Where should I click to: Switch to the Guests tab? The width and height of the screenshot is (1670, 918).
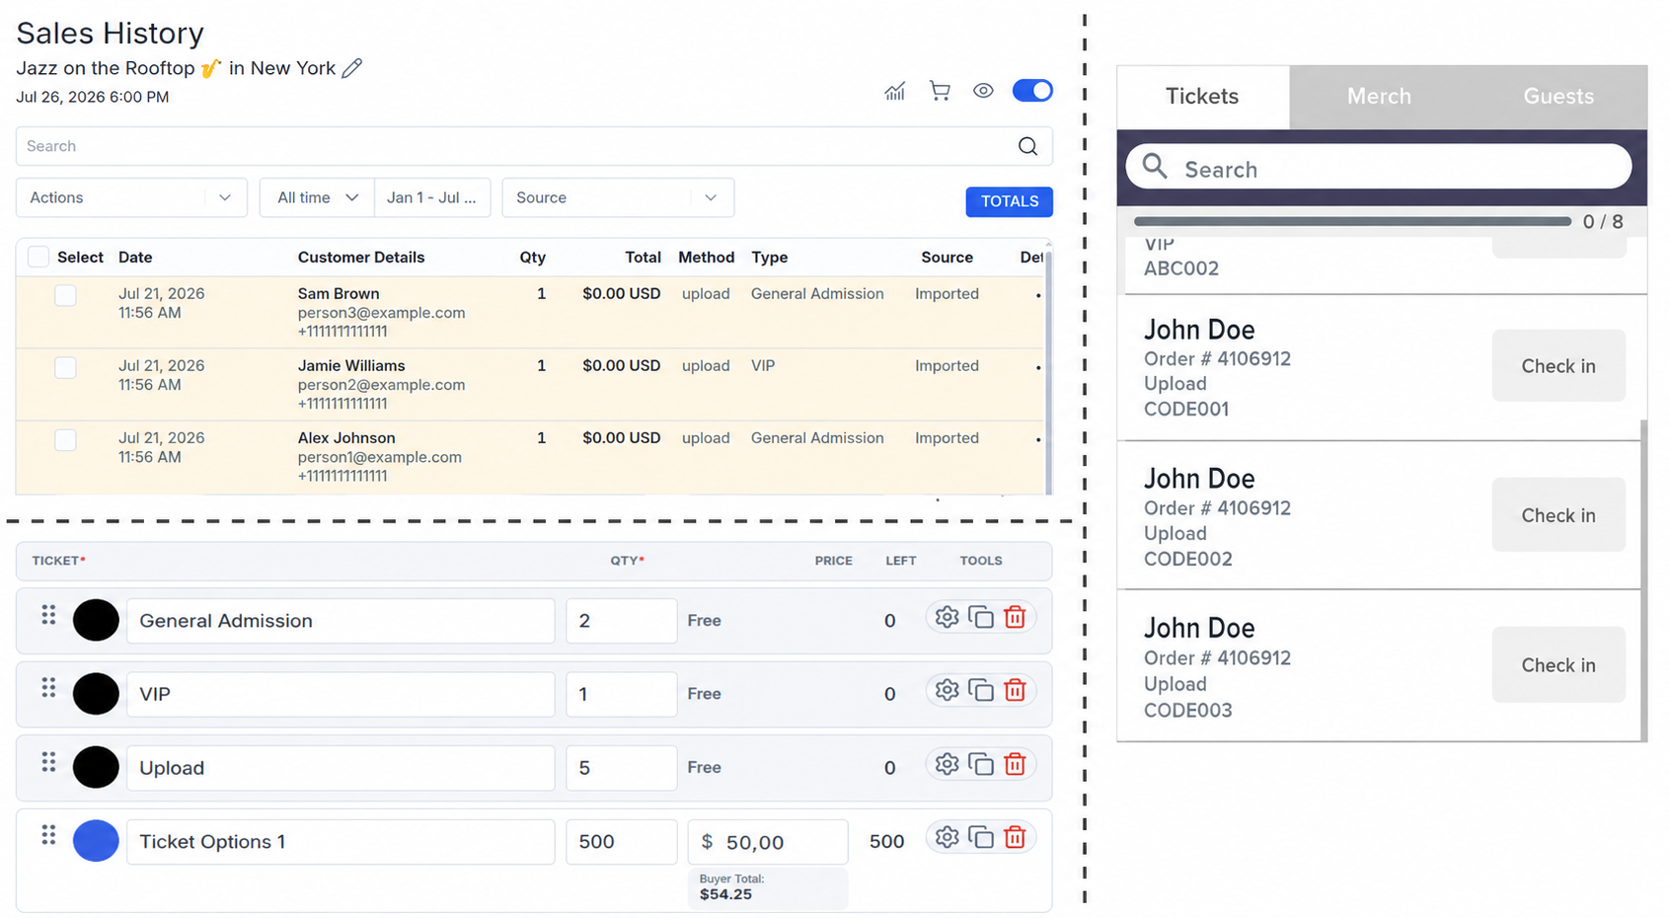[x=1558, y=97]
